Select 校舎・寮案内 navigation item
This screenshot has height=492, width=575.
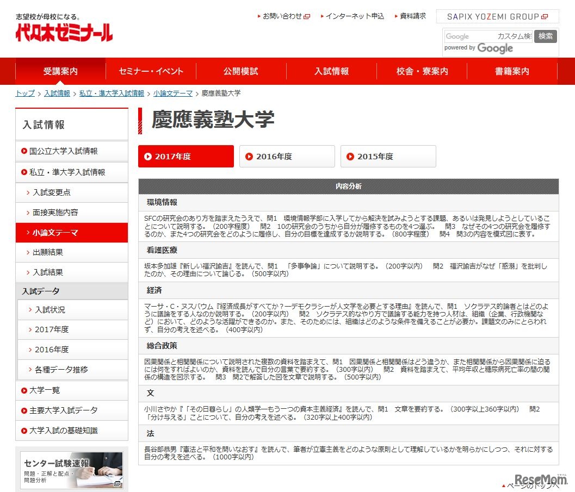(422, 71)
